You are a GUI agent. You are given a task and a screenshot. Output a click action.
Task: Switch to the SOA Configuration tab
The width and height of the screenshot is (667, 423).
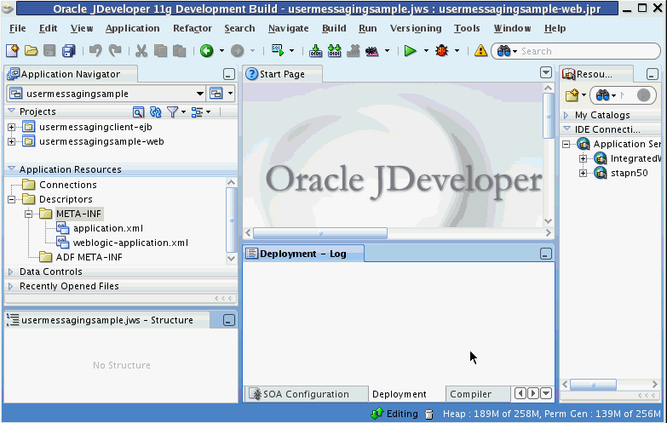click(306, 394)
